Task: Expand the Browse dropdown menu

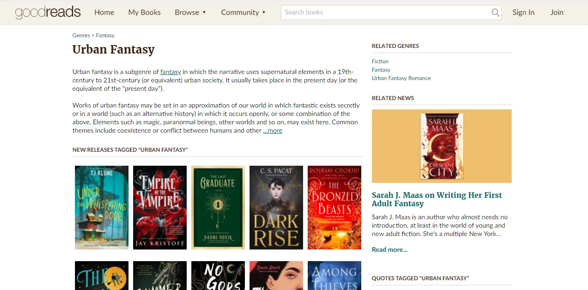Action: pyautogui.click(x=190, y=13)
